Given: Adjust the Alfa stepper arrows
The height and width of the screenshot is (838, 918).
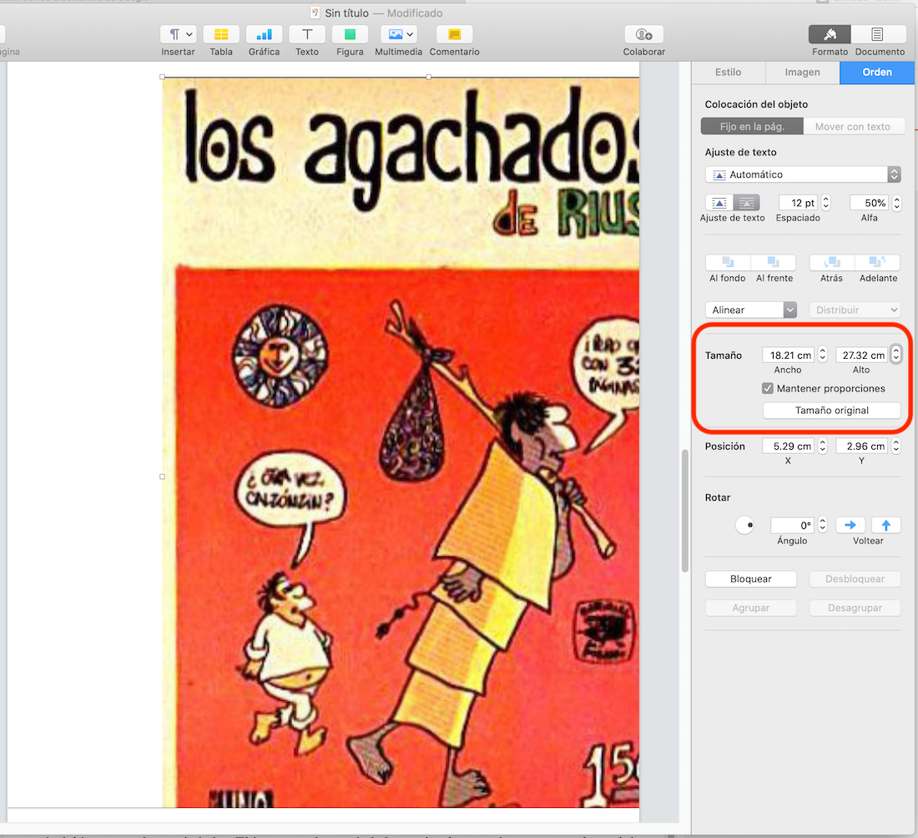Looking at the screenshot, I should click(x=896, y=203).
